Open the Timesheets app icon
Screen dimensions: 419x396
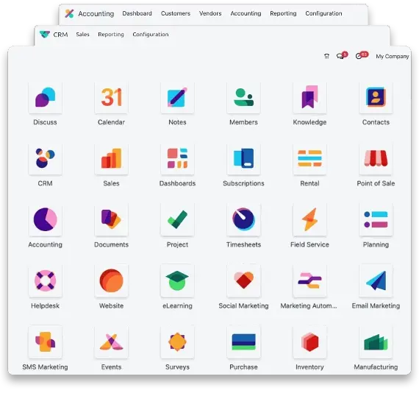(243, 219)
